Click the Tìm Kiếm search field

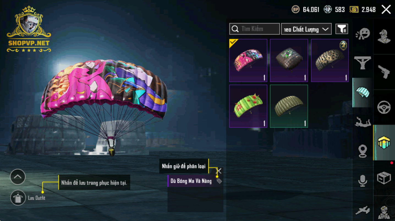[x=254, y=29]
